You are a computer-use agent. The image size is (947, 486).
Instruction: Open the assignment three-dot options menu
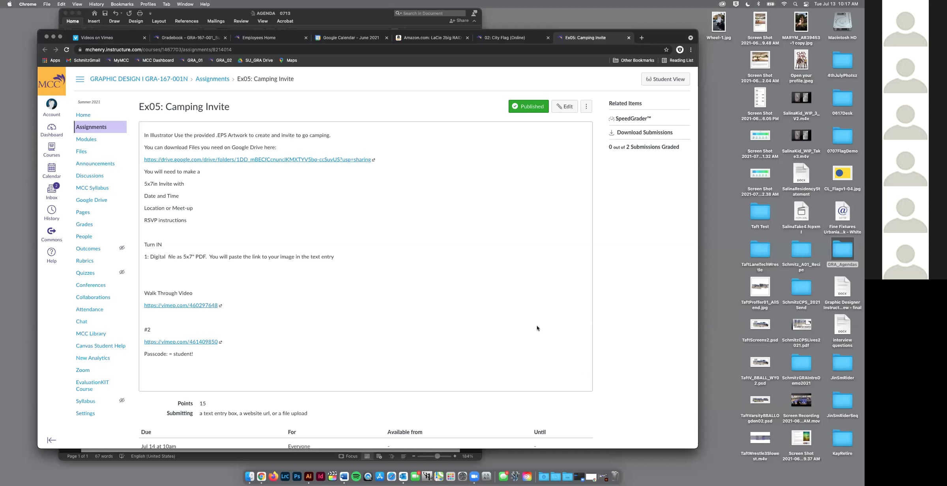pyautogui.click(x=586, y=106)
